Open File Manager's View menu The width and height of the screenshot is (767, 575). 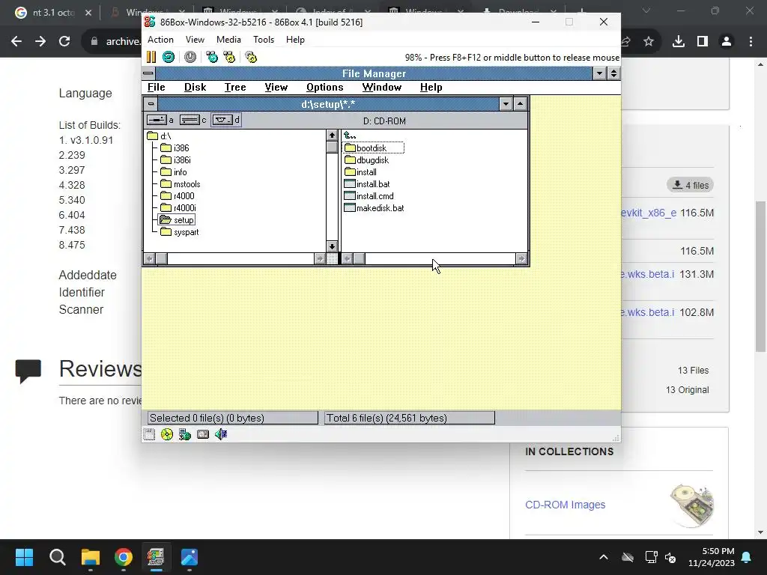click(276, 87)
